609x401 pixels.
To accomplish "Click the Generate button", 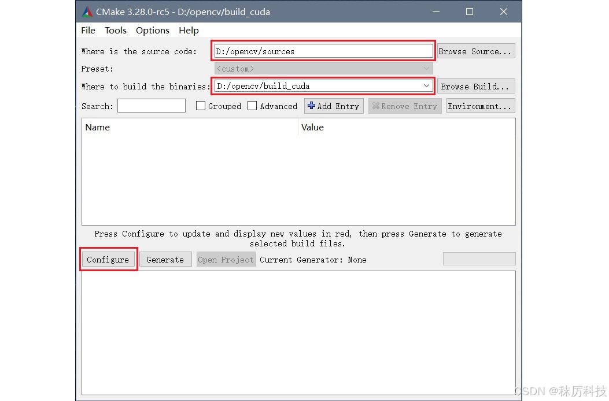I will pos(165,260).
